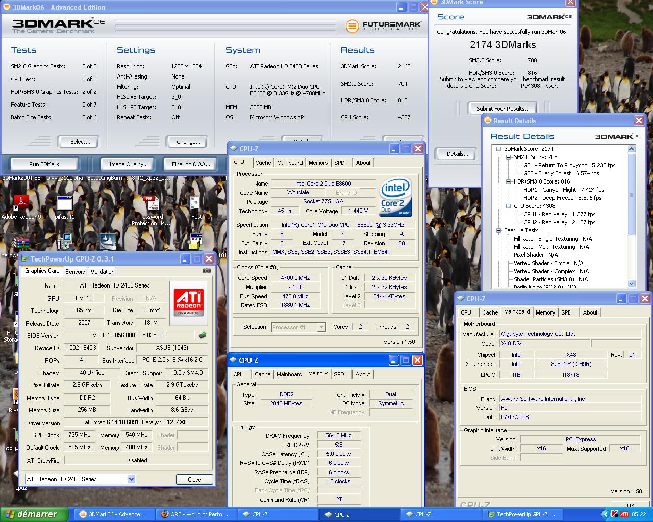Click the Image Quality... button

129,164
